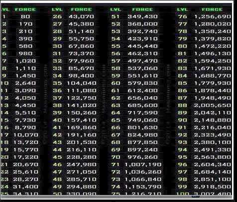Select force value 104,040 for level 35

point(82,83)
